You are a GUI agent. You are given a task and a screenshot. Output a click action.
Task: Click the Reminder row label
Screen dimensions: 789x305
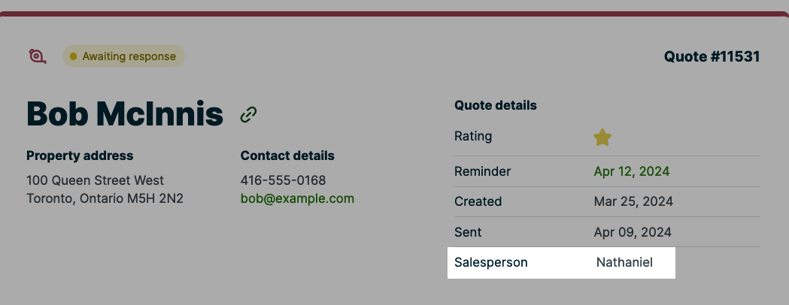click(482, 171)
